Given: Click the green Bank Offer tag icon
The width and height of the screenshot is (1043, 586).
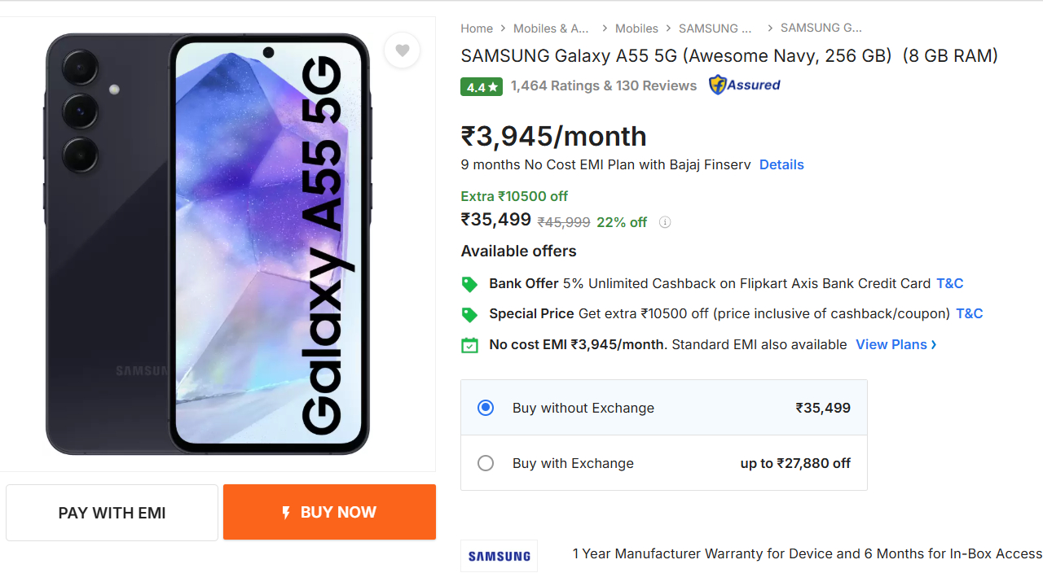Looking at the screenshot, I should pyautogui.click(x=469, y=284).
